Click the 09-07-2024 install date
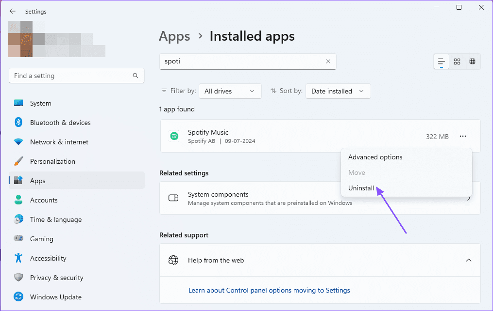This screenshot has width=493, height=311. coord(240,141)
